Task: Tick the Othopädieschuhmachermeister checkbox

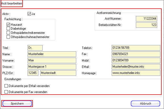Action: click(x=8, y=37)
